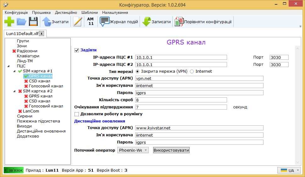This screenshot has height=177, width=305.
Task: Close the Lun11Default.xlf tab
Action: 42,34
